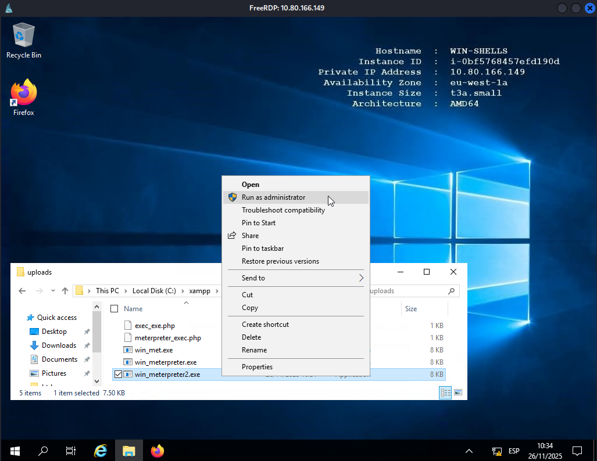
Task: Open the Windows Start menu
Action: pyautogui.click(x=15, y=451)
